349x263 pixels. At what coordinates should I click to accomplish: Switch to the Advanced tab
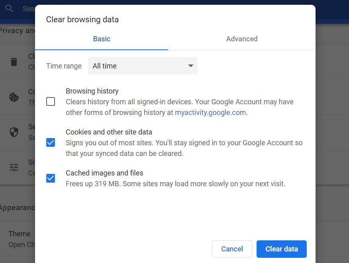(x=241, y=39)
